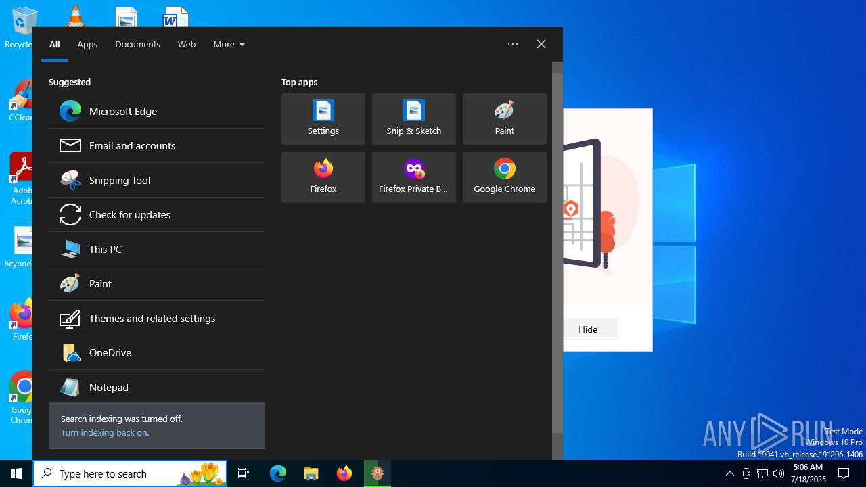Click the Hide button in background window

click(x=588, y=329)
